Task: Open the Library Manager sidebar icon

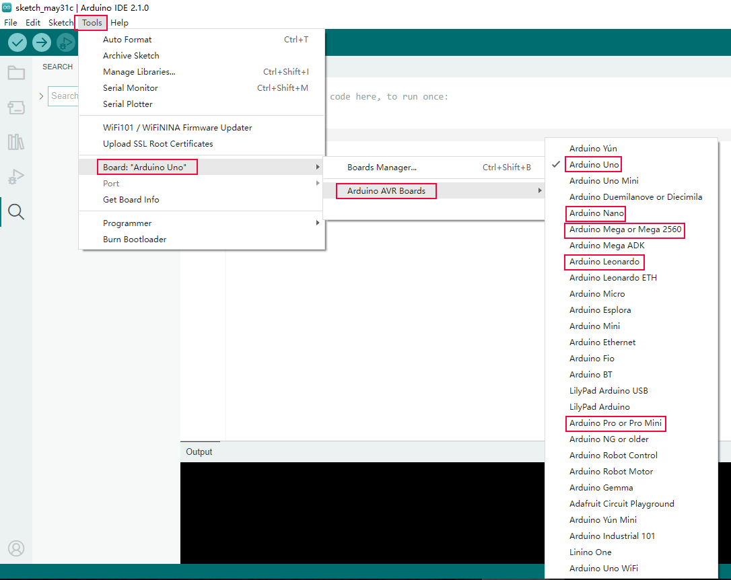Action: click(x=16, y=142)
